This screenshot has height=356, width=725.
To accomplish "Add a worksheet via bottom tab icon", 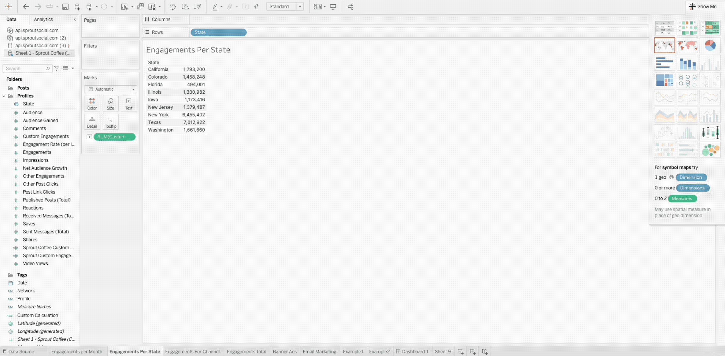I will coord(461,351).
